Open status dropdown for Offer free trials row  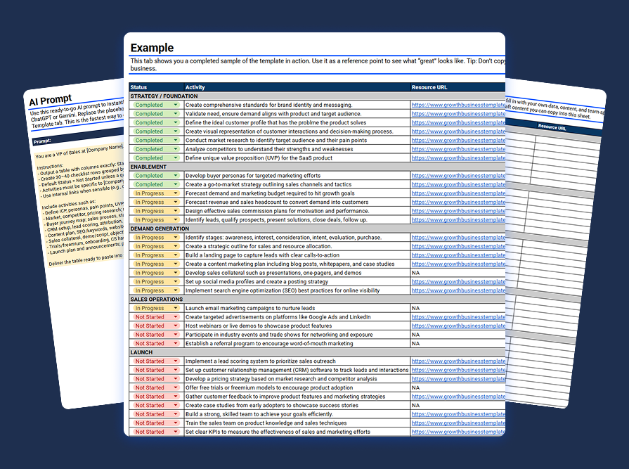pos(175,387)
